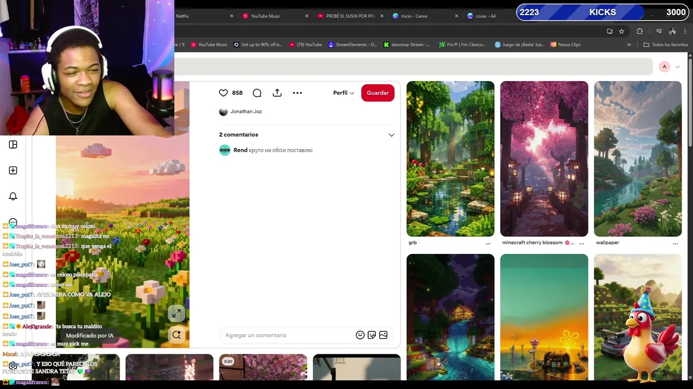The image size is (693, 389).
Task: Click install app icon in address bar
Action: pos(610,31)
